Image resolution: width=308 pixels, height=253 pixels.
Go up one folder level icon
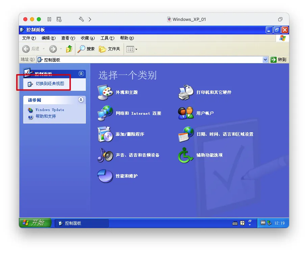click(x=69, y=49)
